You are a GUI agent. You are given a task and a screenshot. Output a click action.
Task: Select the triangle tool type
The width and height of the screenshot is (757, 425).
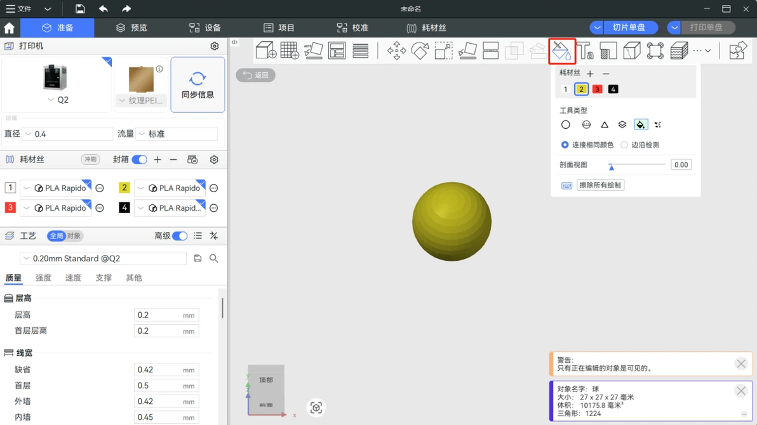[605, 124]
